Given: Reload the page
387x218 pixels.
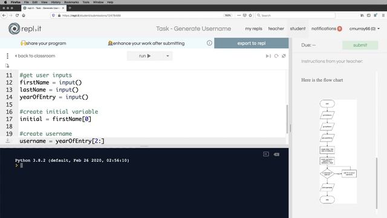Looking at the screenshot, I should click(x=17, y=15).
